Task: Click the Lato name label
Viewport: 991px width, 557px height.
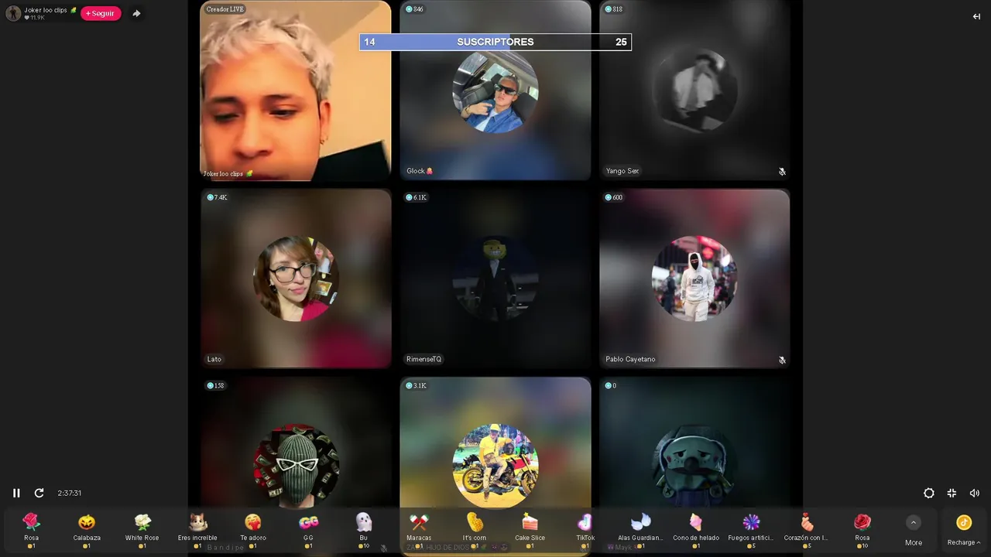Action: point(214,359)
